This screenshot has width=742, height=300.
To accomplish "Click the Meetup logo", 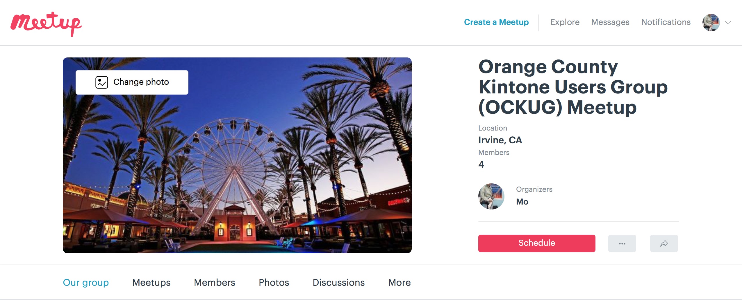I will [46, 24].
